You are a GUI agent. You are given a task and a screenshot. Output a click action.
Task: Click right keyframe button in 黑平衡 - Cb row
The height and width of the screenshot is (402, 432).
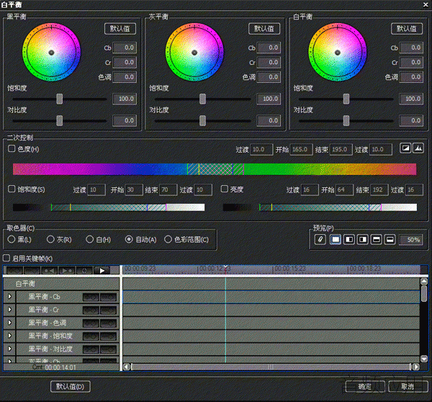click(108, 297)
